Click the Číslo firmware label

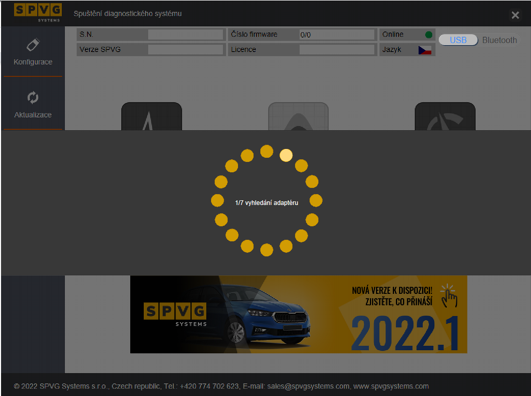click(x=254, y=34)
